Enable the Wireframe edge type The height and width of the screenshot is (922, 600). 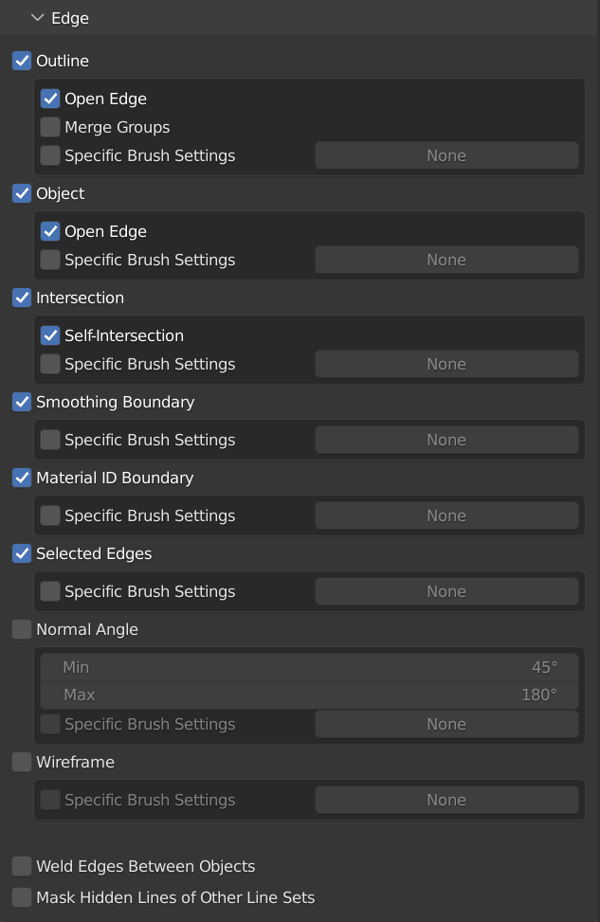[22, 762]
